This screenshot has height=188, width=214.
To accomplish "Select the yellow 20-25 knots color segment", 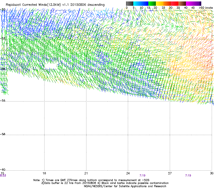I will [x=160, y=3].
